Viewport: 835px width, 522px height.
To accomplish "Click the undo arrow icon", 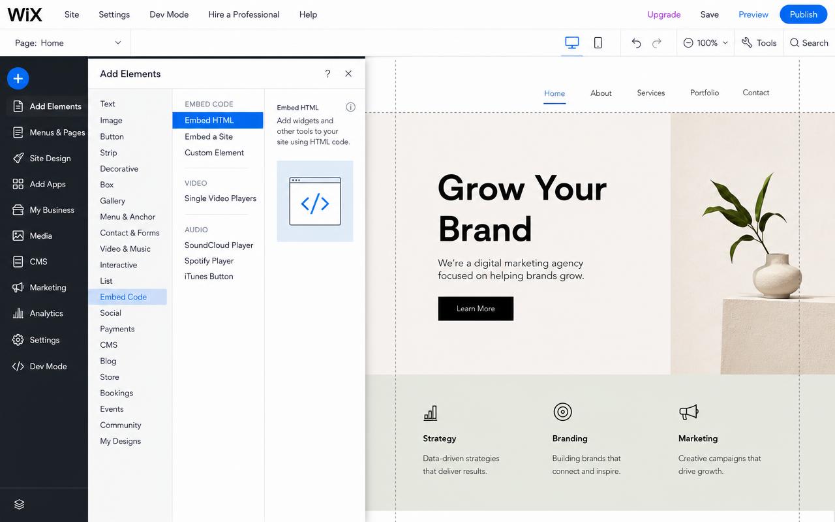I will pyautogui.click(x=636, y=43).
